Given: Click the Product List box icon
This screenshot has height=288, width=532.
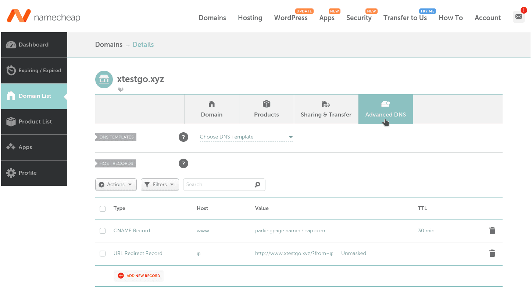Looking at the screenshot, I should [x=11, y=122].
